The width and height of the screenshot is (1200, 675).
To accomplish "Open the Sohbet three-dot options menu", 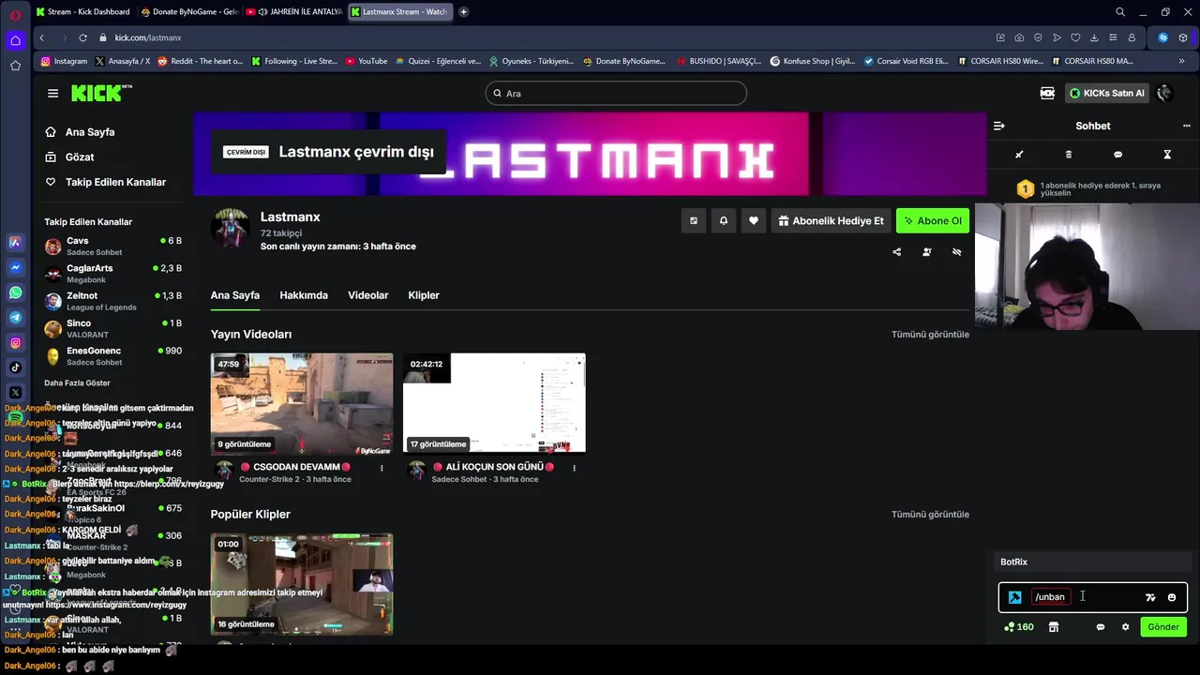I will [x=1187, y=126].
